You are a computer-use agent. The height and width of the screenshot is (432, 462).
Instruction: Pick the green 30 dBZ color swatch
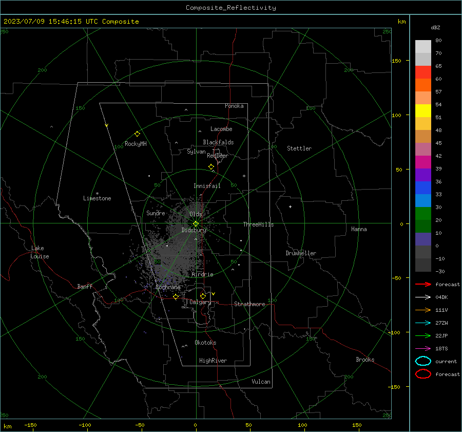point(423,214)
